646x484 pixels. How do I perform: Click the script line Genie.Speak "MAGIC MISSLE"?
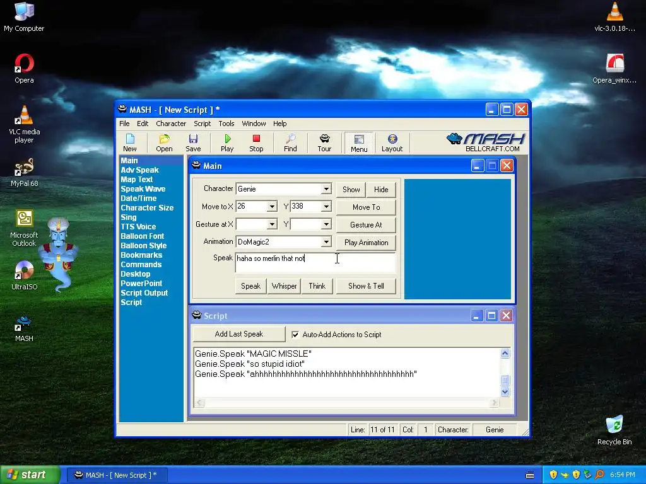(x=254, y=354)
